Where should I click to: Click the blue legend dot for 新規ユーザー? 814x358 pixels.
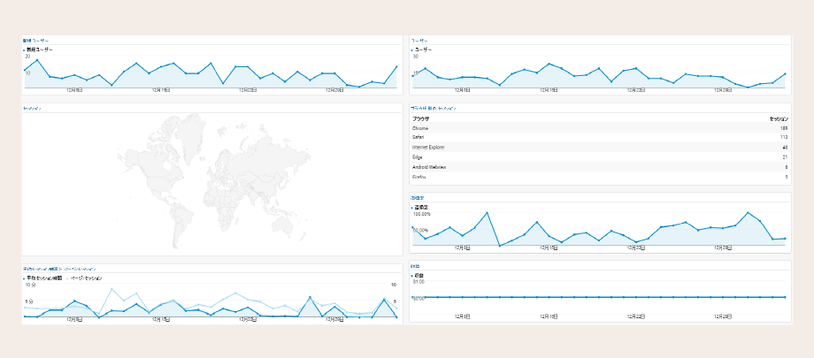point(24,50)
